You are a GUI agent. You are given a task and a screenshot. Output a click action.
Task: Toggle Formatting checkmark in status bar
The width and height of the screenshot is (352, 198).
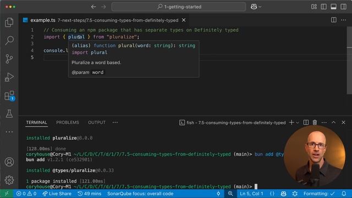pos(319,194)
